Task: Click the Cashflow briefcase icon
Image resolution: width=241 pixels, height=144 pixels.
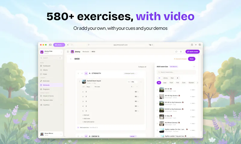Action: [41, 105]
